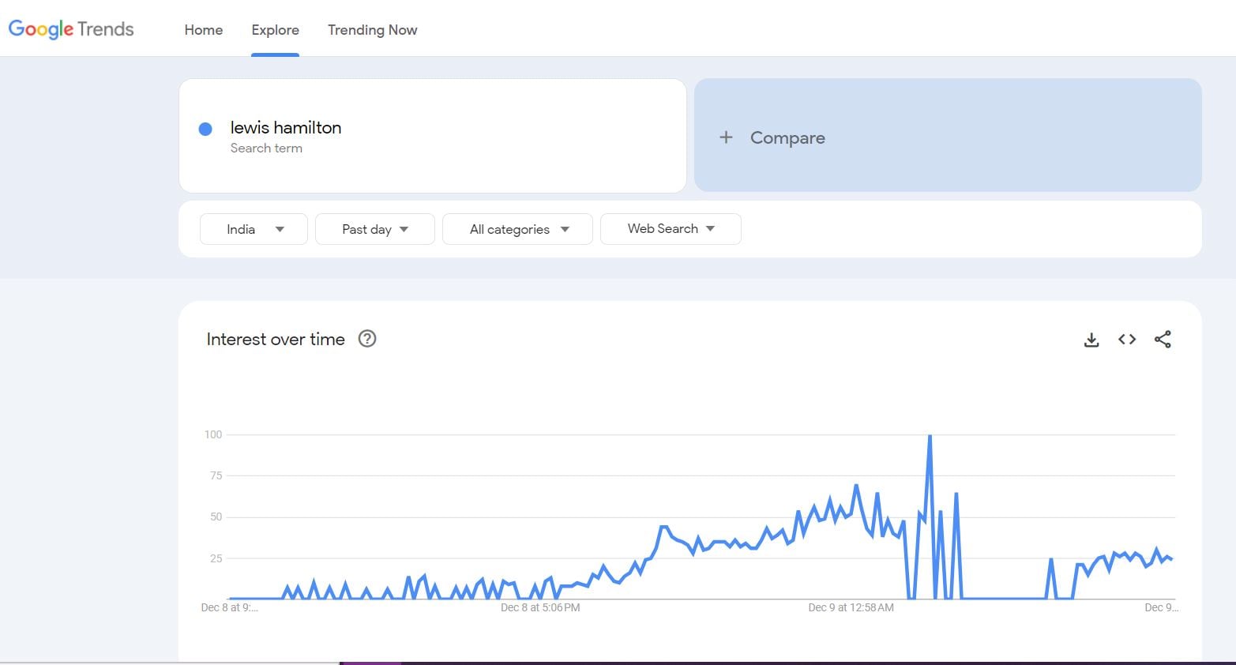The width and height of the screenshot is (1236, 665).
Task: Open the All categories dropdown
Action: (x=517, y=229)
